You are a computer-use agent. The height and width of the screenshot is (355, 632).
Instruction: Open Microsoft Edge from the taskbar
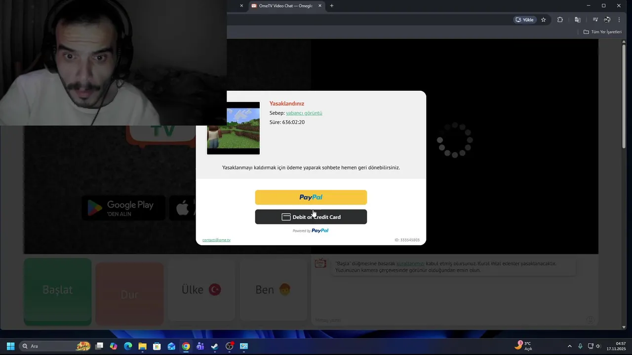point(128,346)
